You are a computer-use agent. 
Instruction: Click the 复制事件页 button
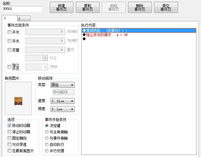click(x=88, y=7)
